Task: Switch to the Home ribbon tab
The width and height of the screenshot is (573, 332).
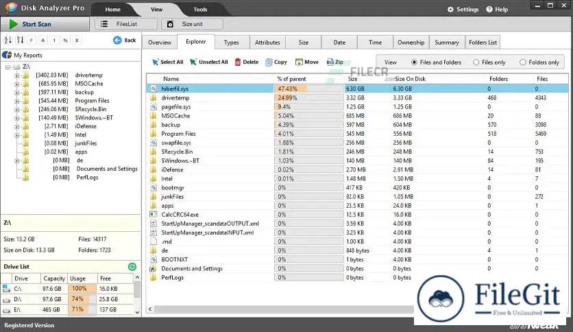Action: pos(113,10)
